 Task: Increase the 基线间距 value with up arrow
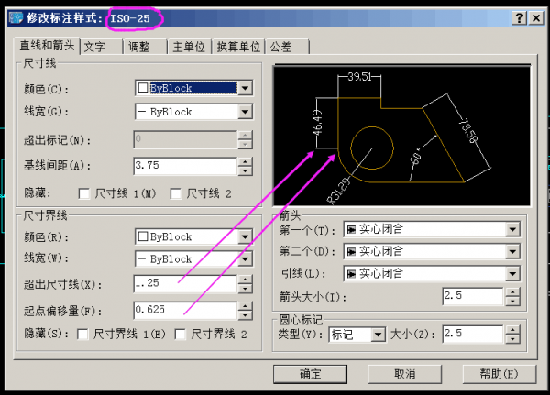click(x=245, y=161)
